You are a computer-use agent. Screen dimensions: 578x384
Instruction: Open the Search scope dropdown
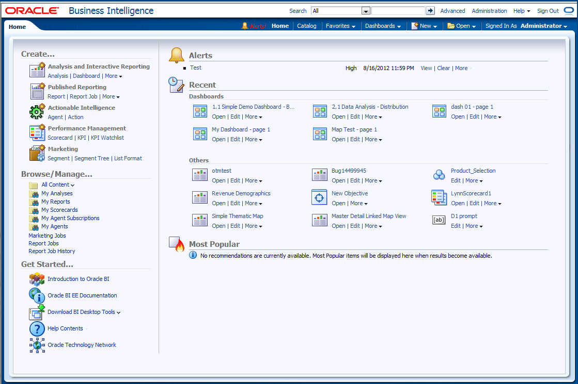tap(366, 11)
